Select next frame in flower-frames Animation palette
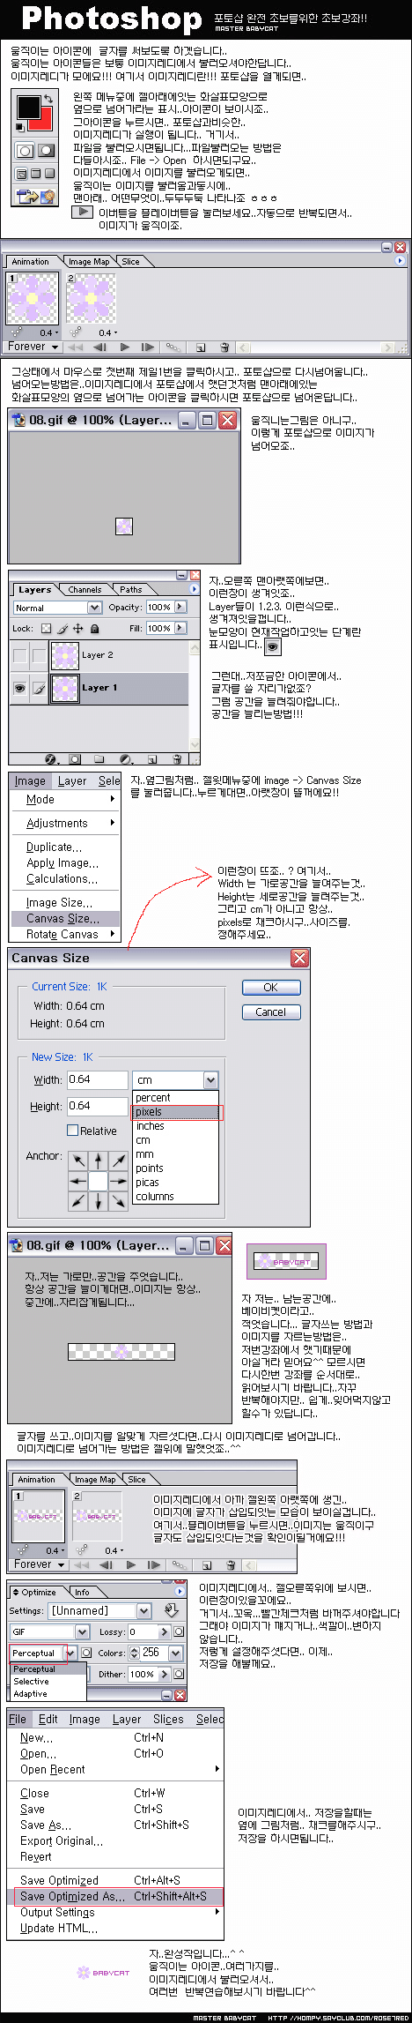 pyautogui.click(x=147, y=347)
